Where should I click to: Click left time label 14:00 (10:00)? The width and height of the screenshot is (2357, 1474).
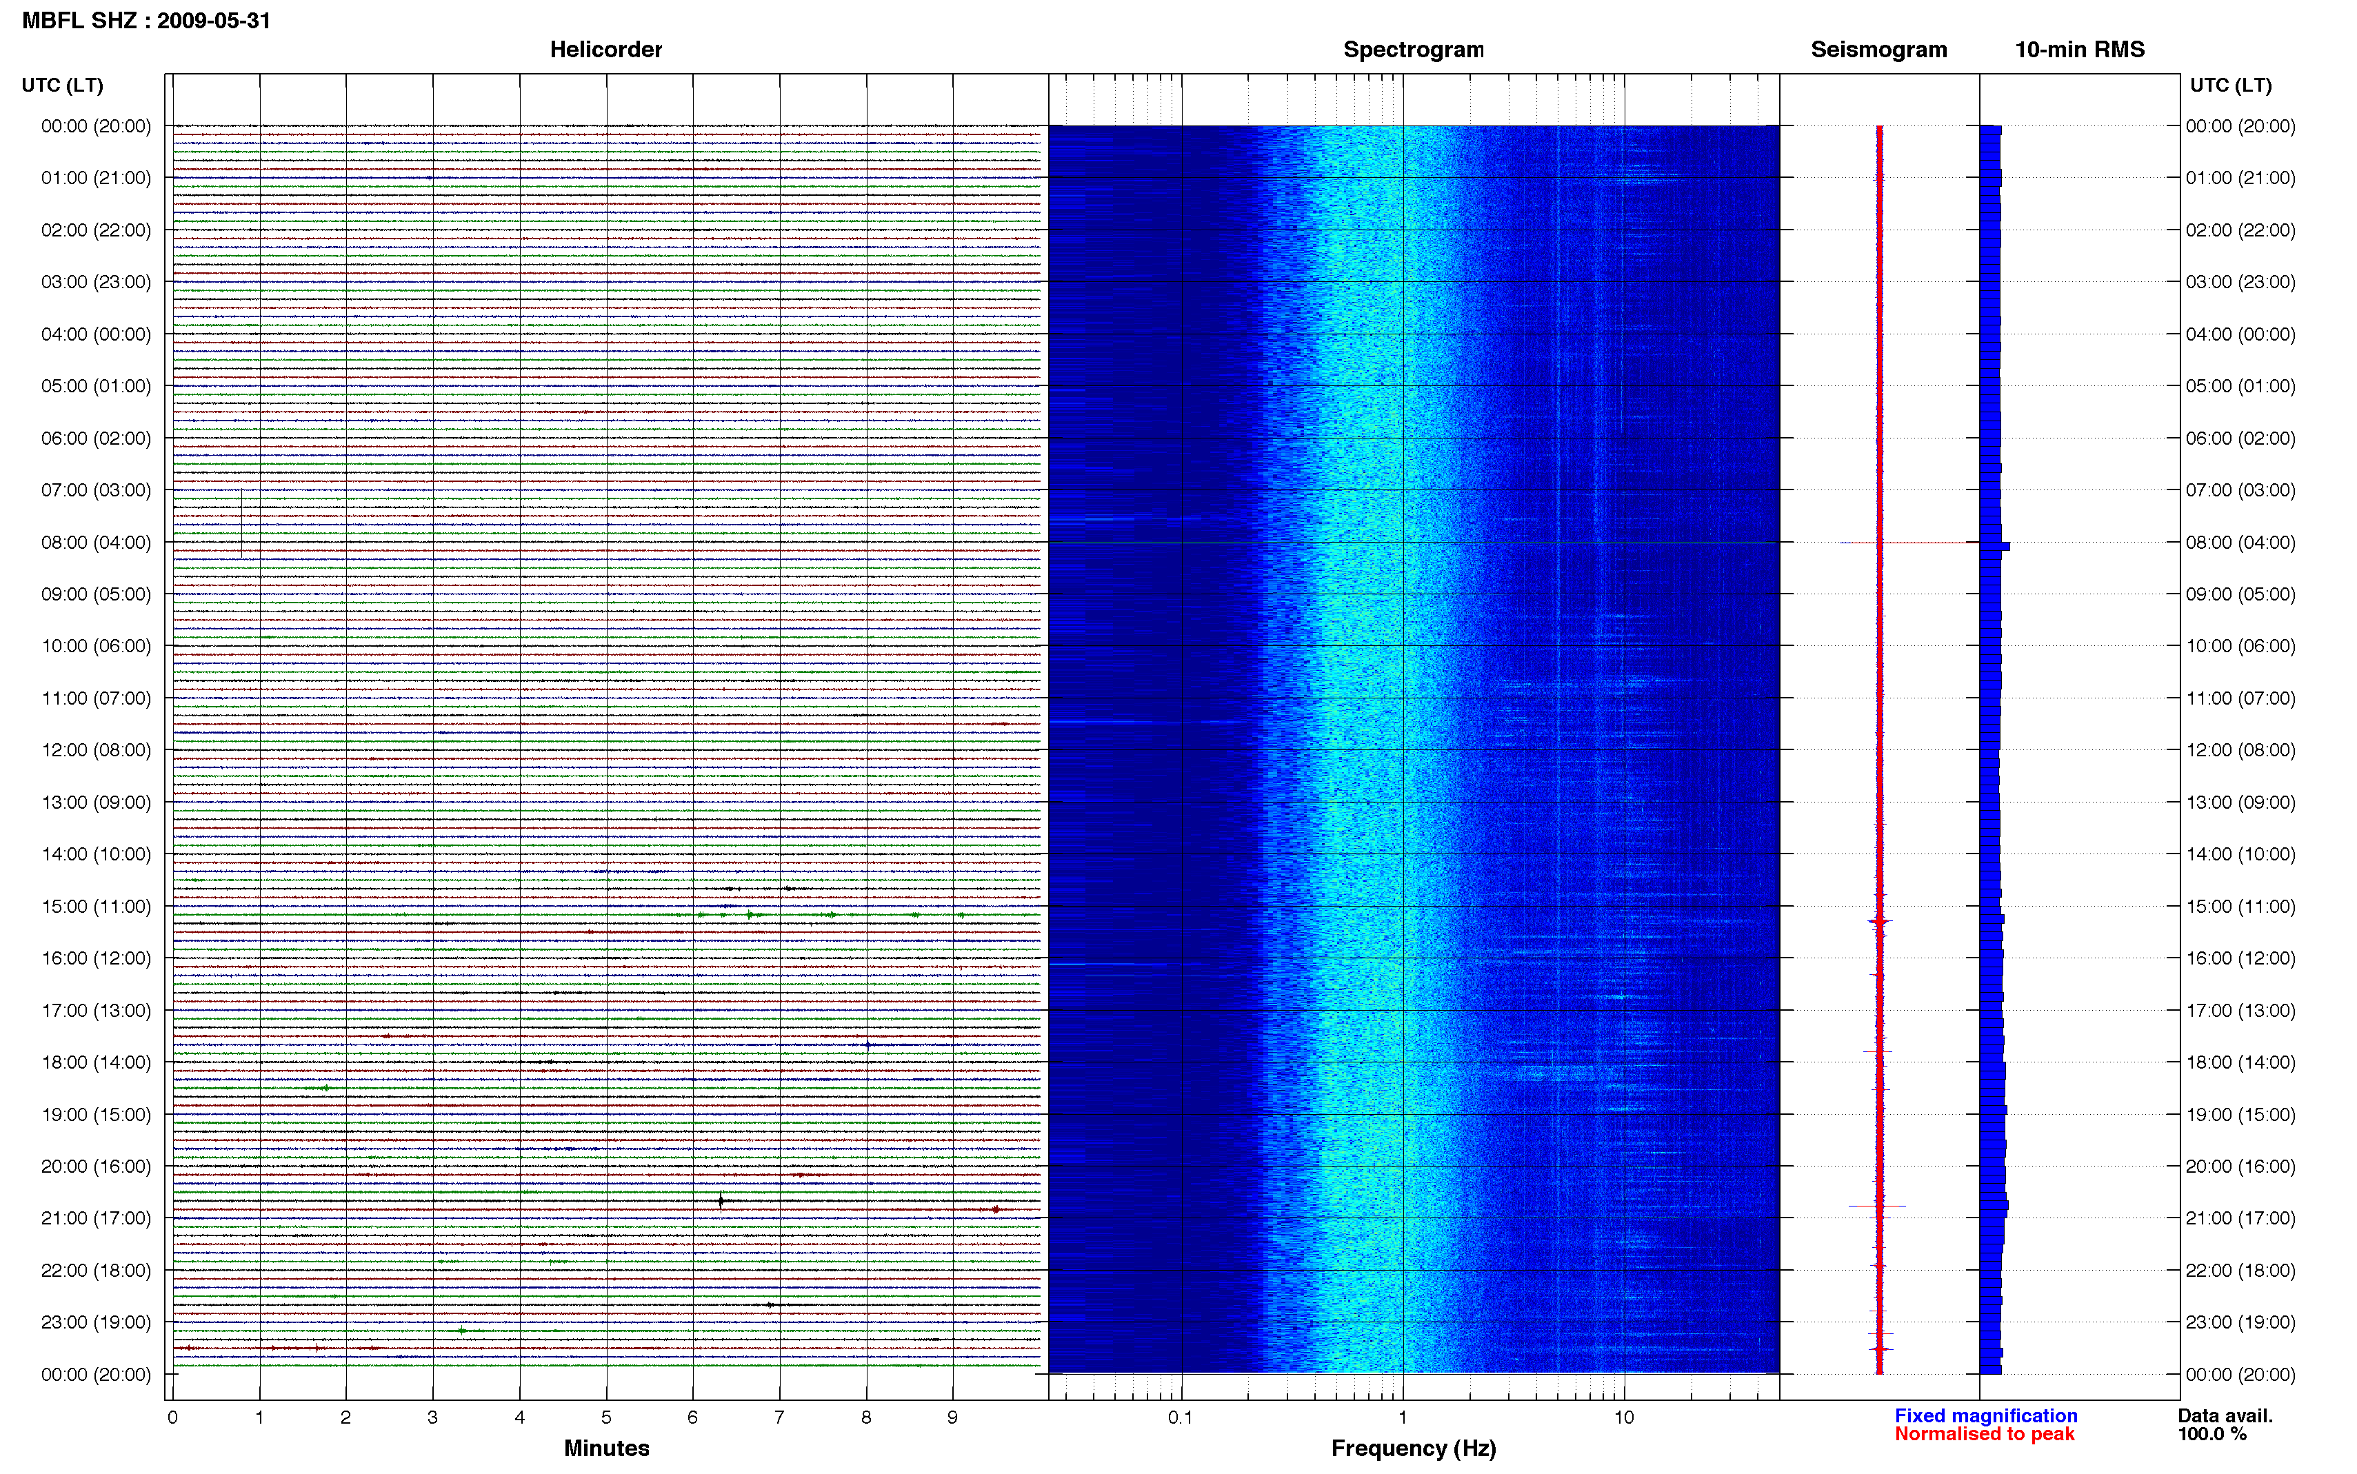(x=96, y=854)
